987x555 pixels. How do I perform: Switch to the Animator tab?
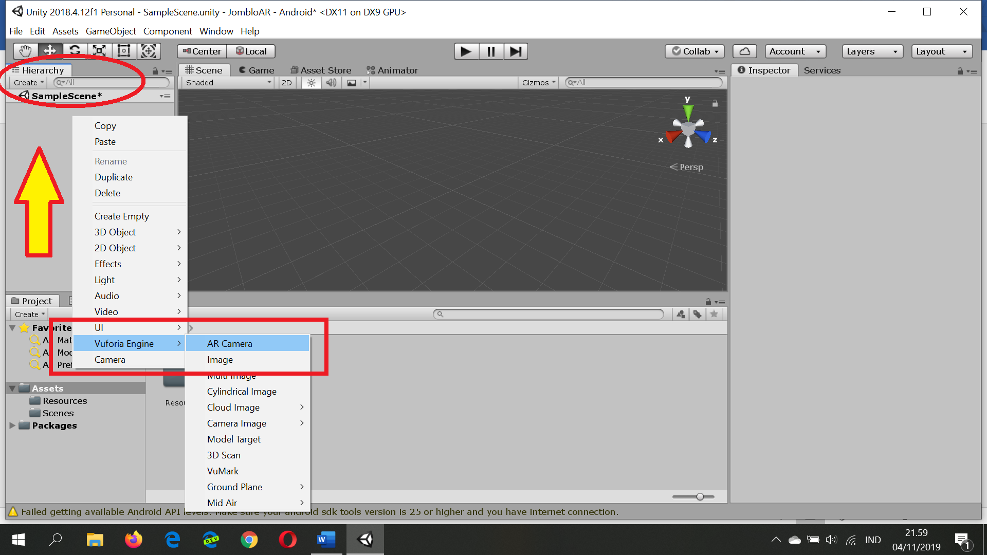tap(392, 70)
